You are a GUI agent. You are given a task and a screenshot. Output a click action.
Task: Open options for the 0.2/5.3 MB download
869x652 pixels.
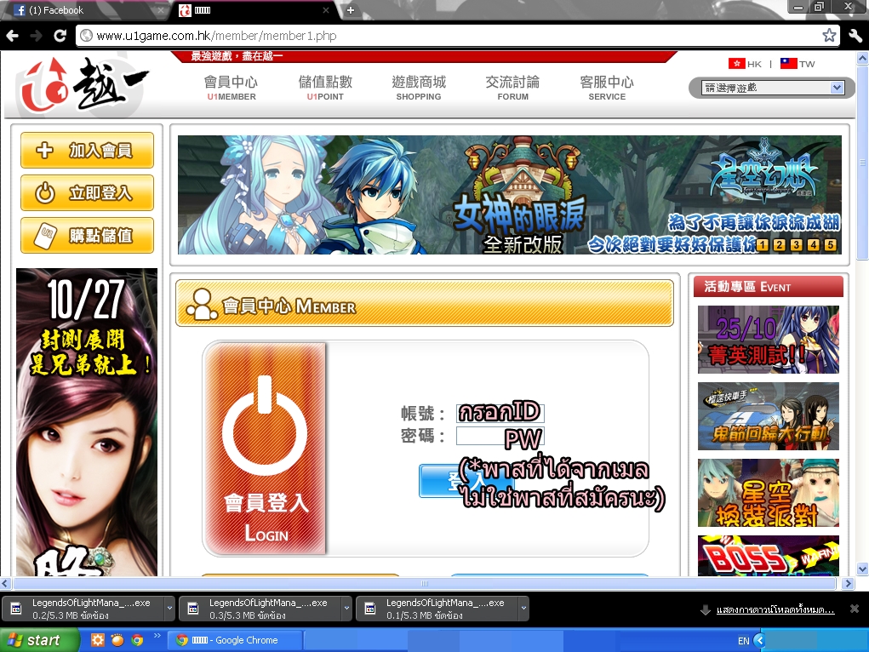(169, 609)
